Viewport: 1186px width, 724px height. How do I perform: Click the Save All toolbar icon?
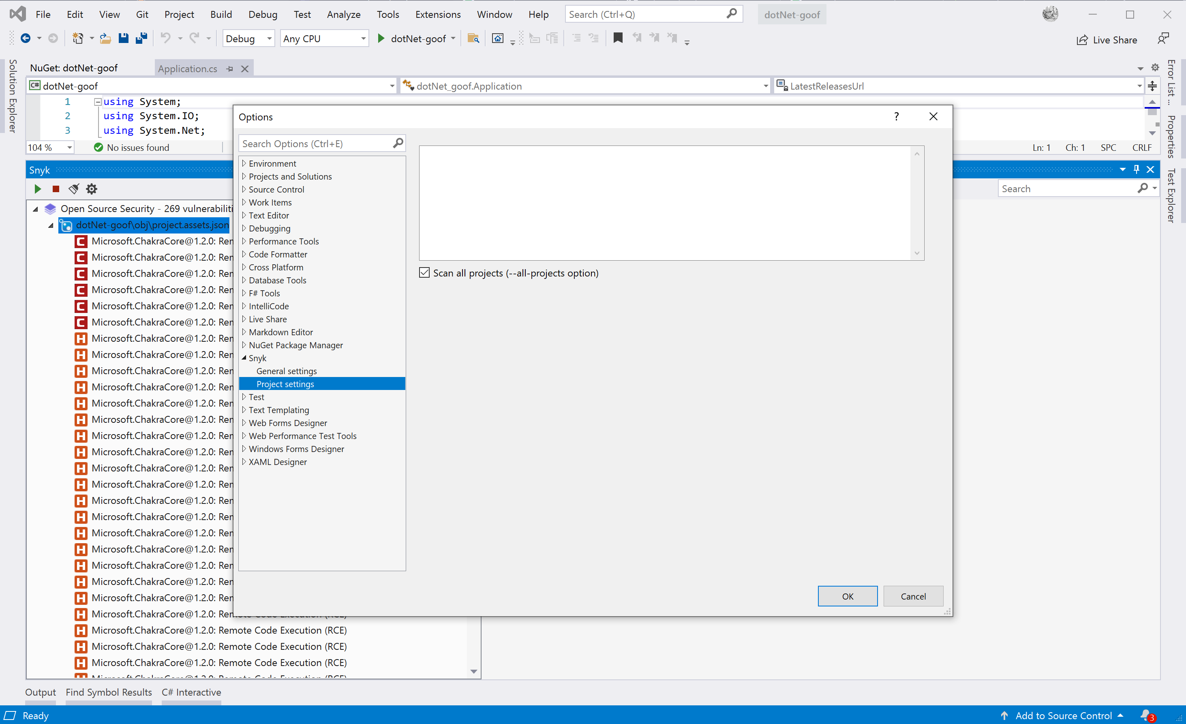pos(141,39)
